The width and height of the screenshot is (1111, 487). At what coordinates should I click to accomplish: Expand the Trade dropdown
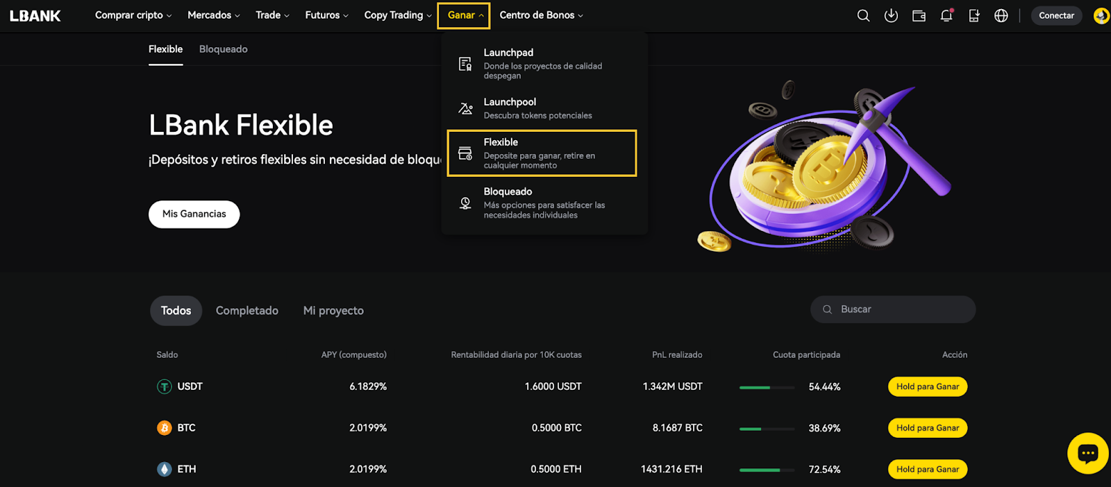pyautogui.click(x=272, y=15)
